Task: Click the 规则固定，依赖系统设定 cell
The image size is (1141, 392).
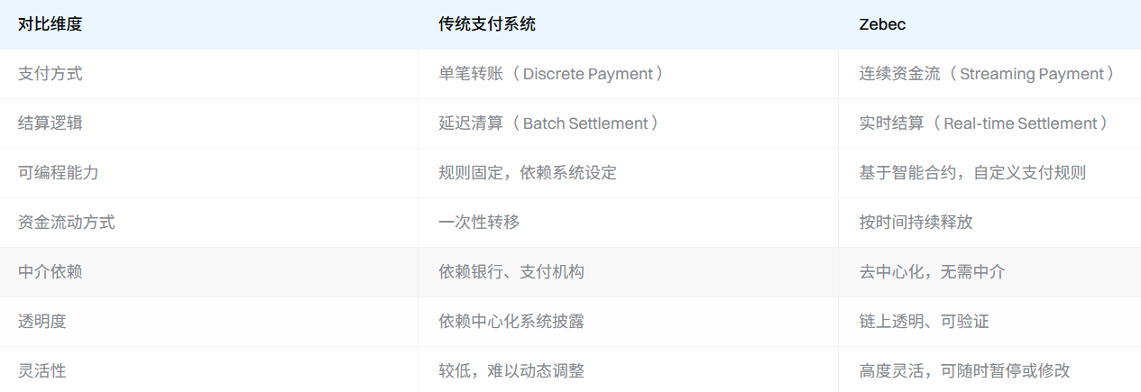Action: click(x=528, y=173)
